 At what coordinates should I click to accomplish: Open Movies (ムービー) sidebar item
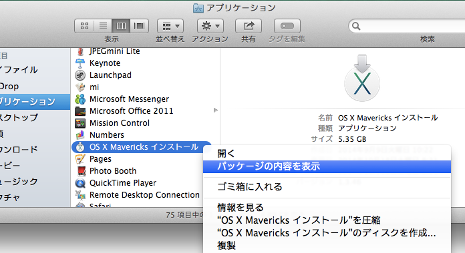(x=35, y=165)
